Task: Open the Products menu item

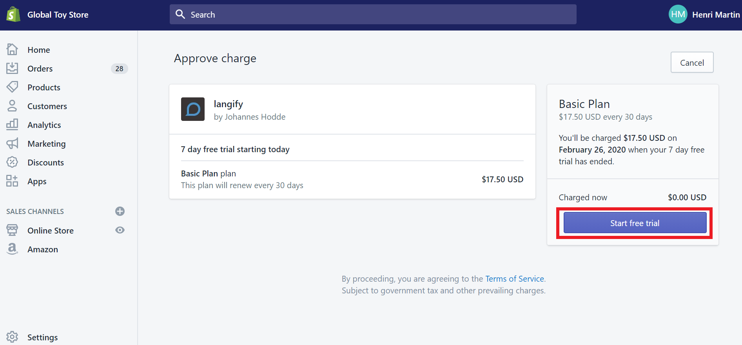Action: point(44,87)
